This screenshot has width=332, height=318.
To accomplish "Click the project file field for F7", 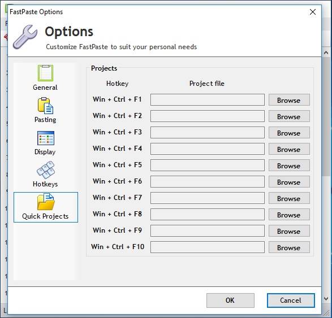I will point(208,198).
